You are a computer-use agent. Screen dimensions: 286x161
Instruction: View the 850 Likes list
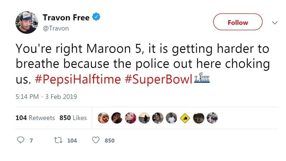[73, 118]
